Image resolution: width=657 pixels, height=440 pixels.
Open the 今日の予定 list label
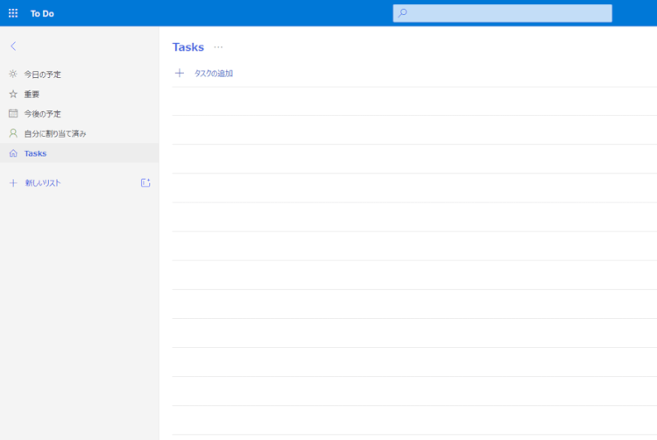43,75
